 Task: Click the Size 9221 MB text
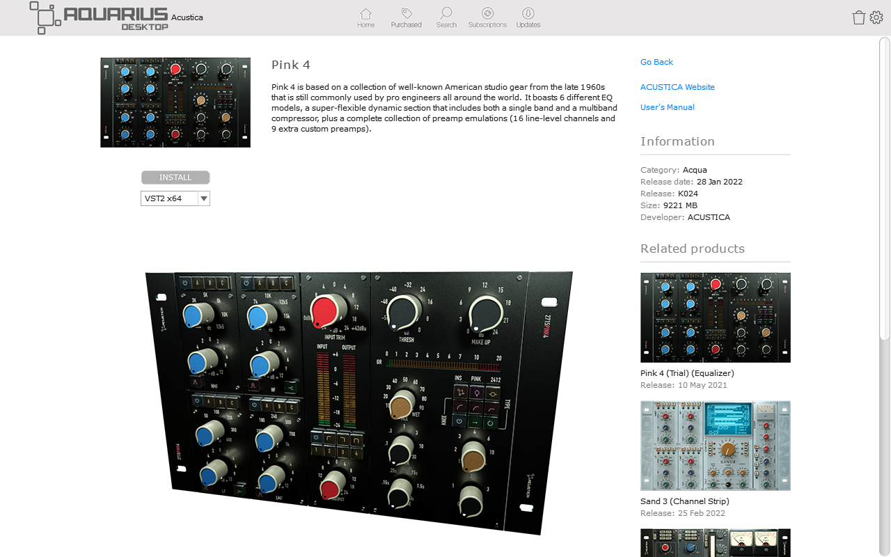click(x=669, y=205)
